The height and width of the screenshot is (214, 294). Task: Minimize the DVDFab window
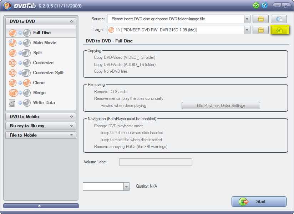pos(277,6)
